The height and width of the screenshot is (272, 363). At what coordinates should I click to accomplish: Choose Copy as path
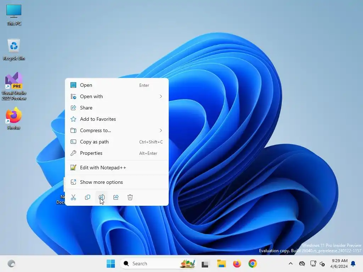click(117, 142)
